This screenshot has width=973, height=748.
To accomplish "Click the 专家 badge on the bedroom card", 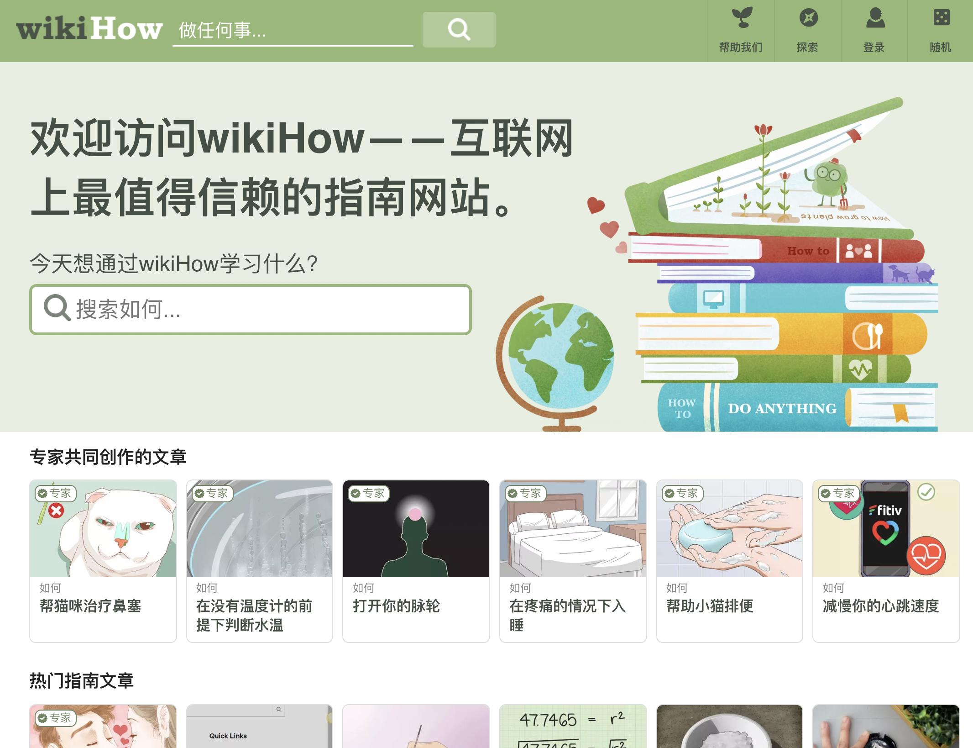I will (526, 493).
